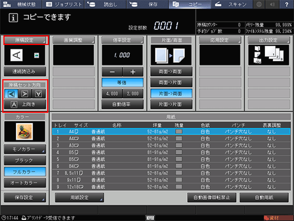Select the コピー copy tab
The image size is (294, 221).
point(190,5)
